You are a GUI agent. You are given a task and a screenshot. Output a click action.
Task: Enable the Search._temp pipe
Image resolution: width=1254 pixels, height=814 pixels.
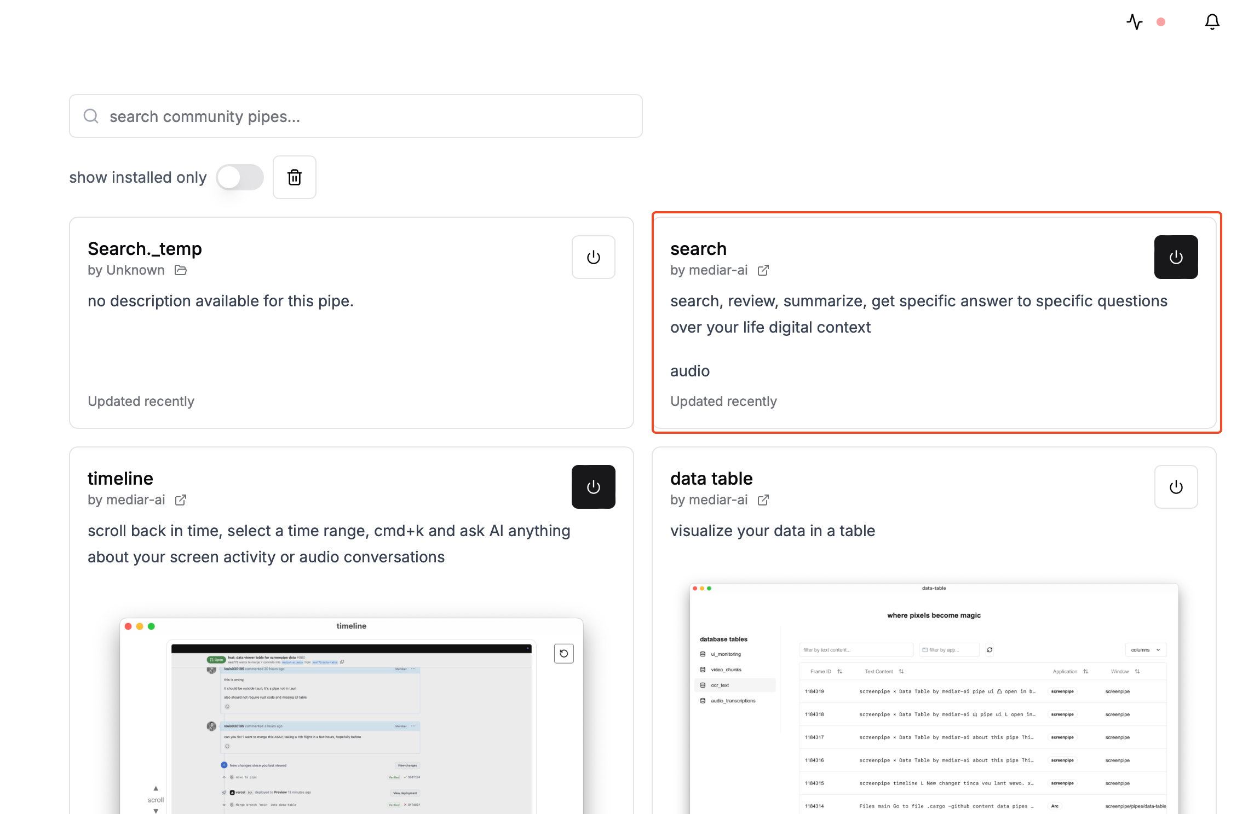[x=593, y=257]
